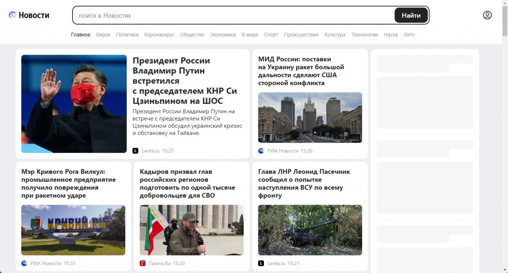This screenshot has height=273, width=508.
Task: Open the Экономика tab
Action: 223,35
